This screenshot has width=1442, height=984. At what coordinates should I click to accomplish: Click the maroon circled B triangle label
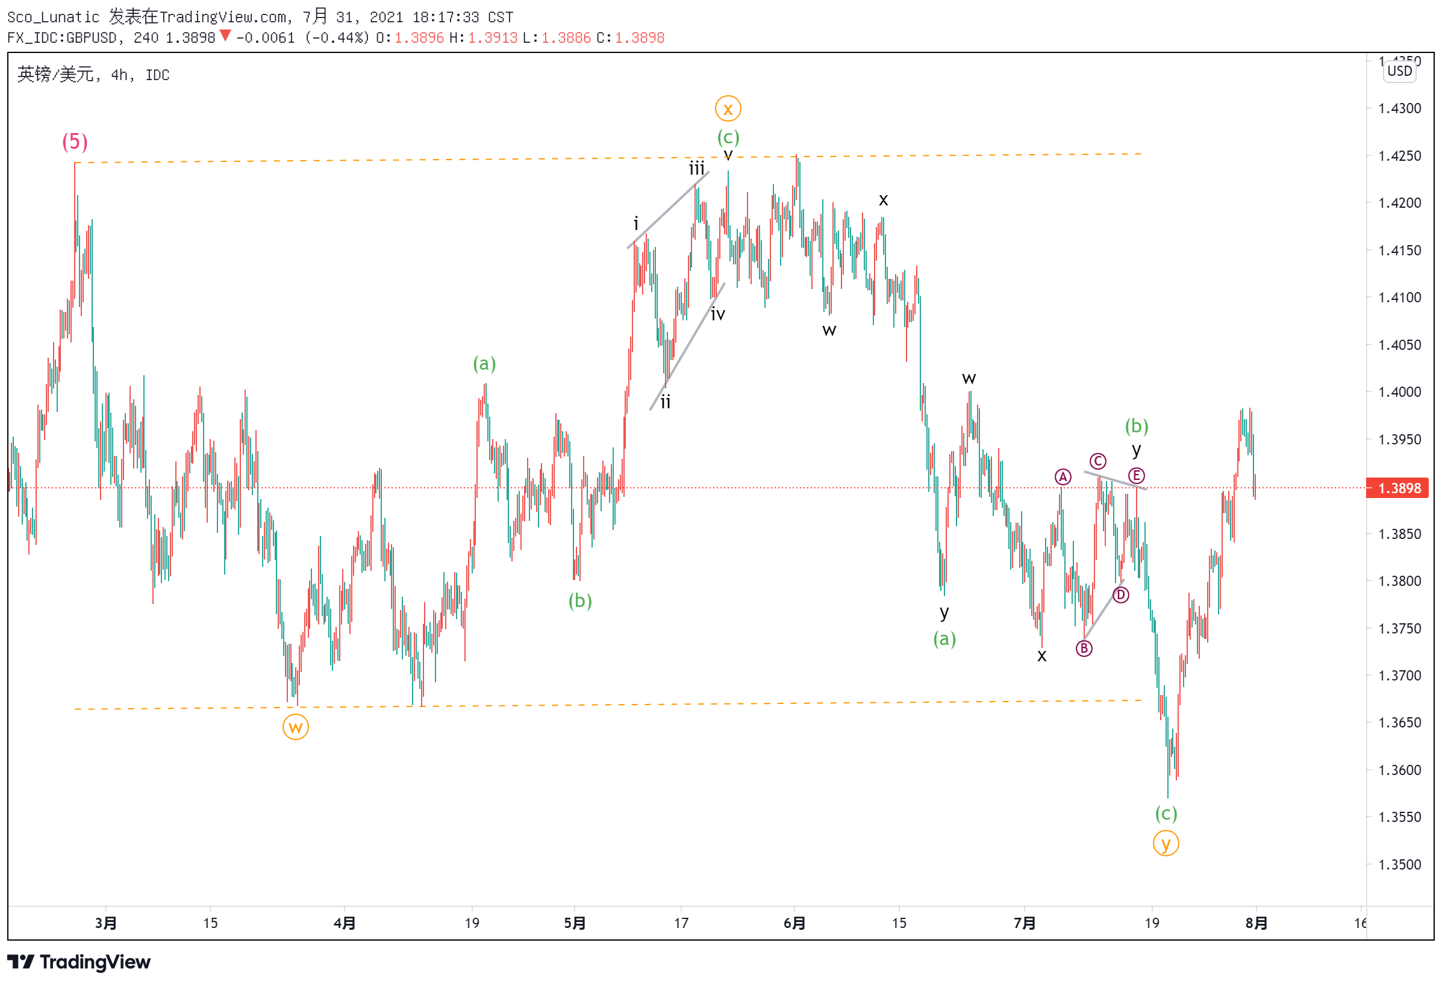coord(1084,649)
